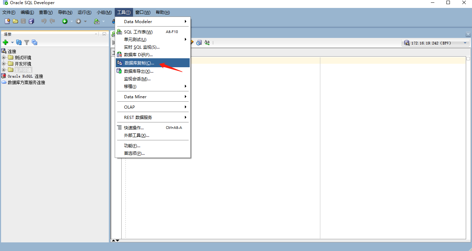Open the REST 数据服务 submenu
Screen dimensions: 472x251
153,117
